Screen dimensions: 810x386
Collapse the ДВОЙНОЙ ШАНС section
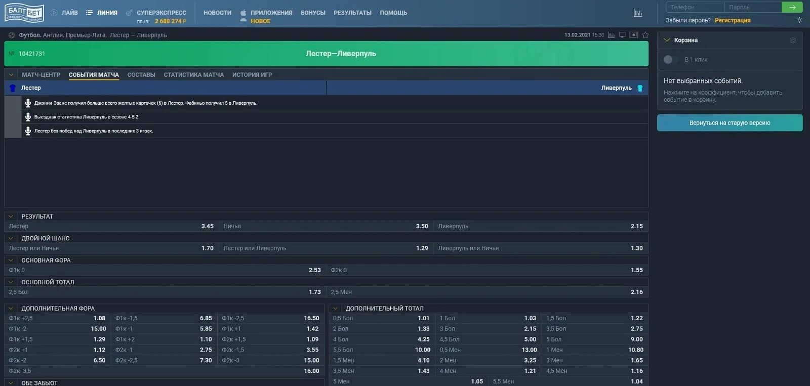point(11,238)
